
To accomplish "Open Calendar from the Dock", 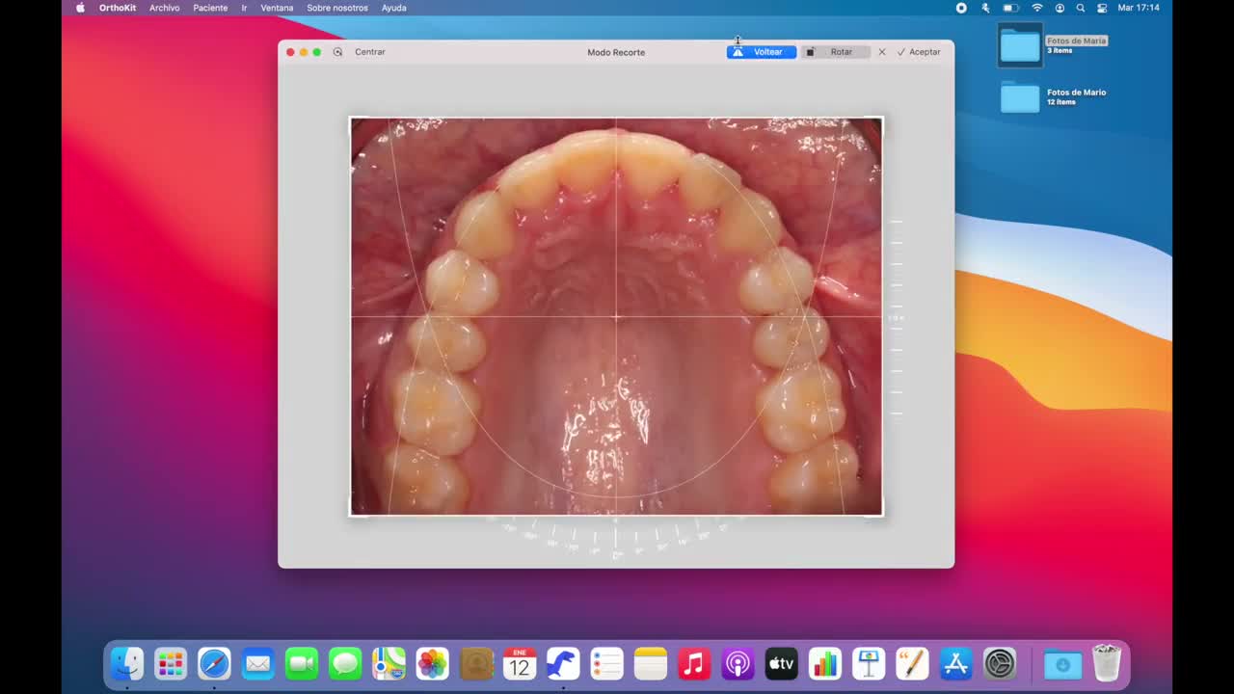I will tap(520, 664).
